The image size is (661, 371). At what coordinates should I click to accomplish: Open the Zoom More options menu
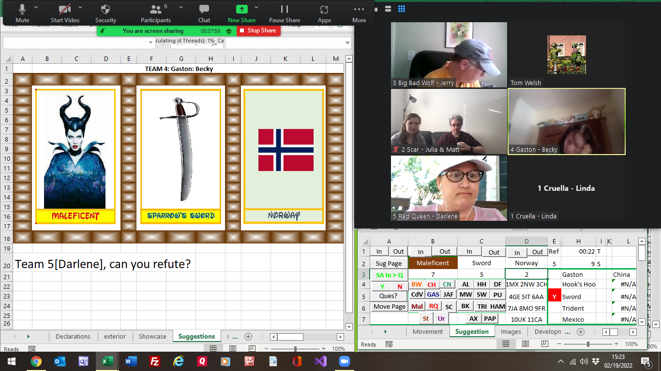359,13
